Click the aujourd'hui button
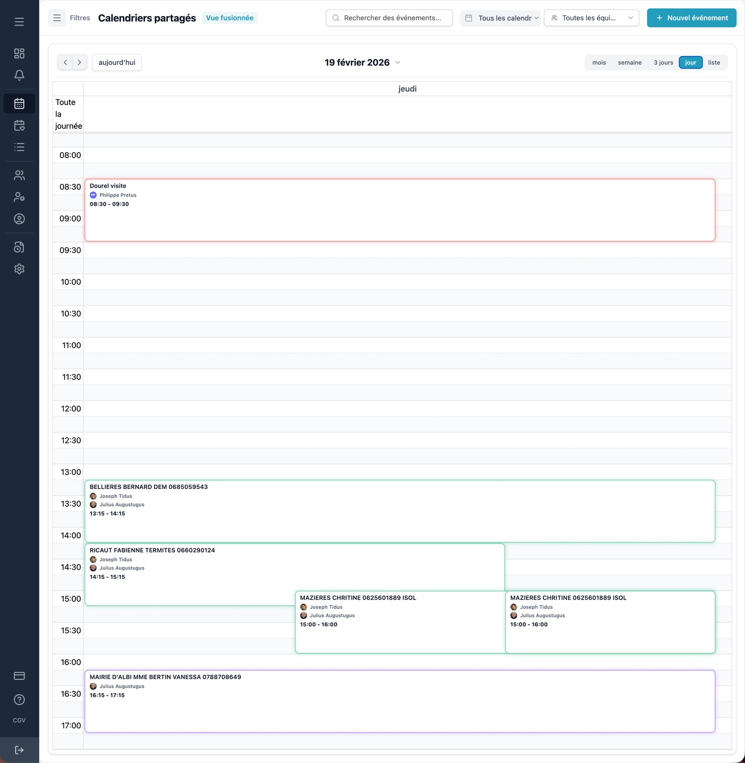 (117, 63)
